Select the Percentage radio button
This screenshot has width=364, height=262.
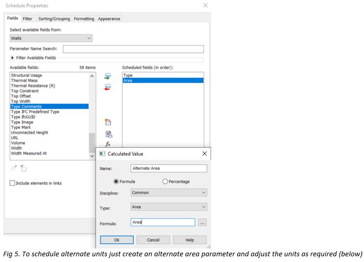click(x=165, y=182)
